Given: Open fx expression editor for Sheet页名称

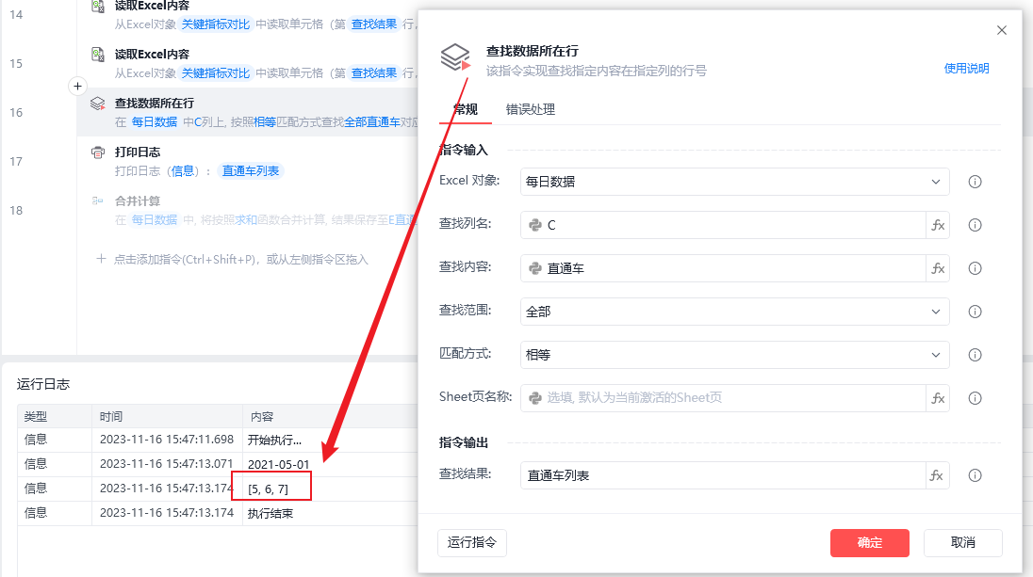Looking at the screenshot, I should [x=938, y=398].
